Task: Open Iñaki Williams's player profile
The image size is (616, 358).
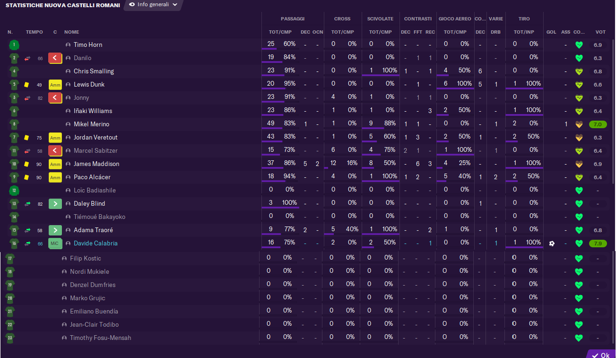Action: [93, 111]
